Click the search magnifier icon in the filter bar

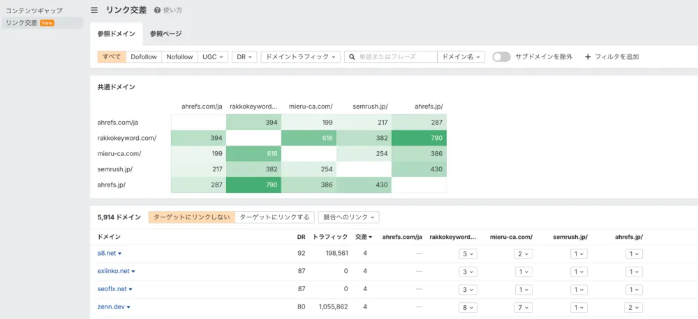tap(352, 57)
